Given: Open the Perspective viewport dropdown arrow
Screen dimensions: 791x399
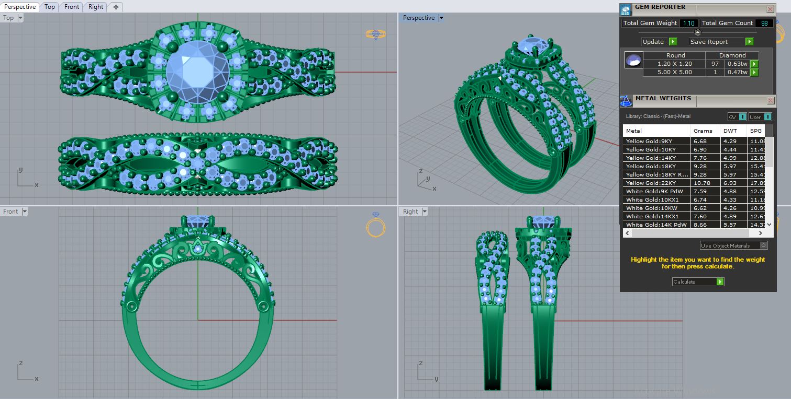Looking at the screenshot, I should point(441,18).
